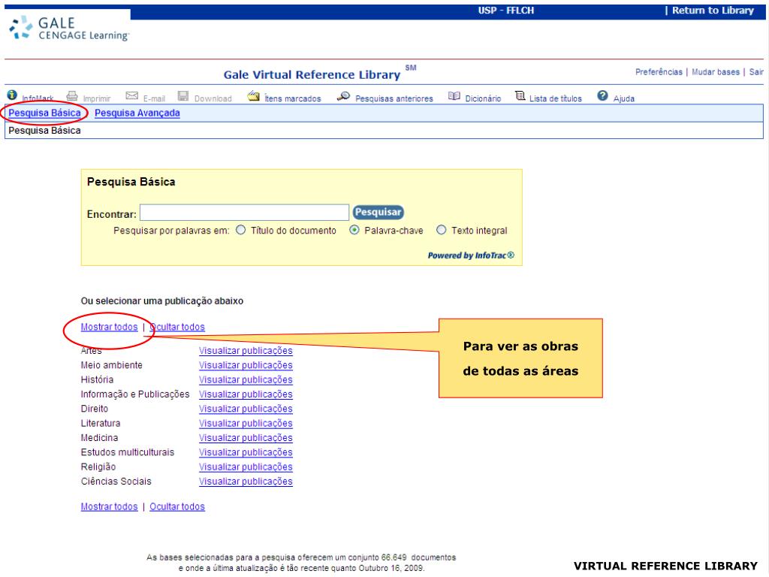
Task: Click top Ocultar todos link
Action: (177, 327)
